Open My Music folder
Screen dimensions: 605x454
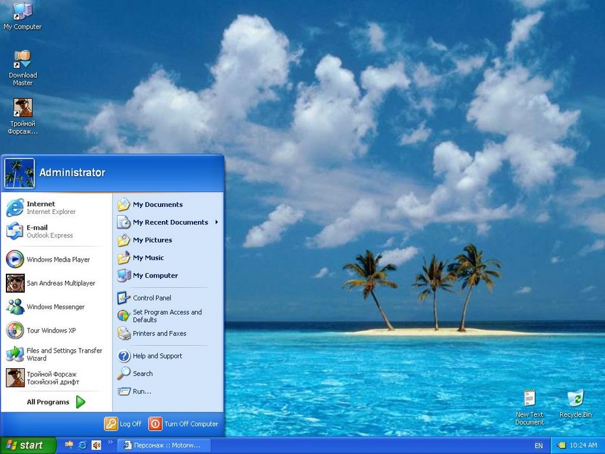(168, 258)
